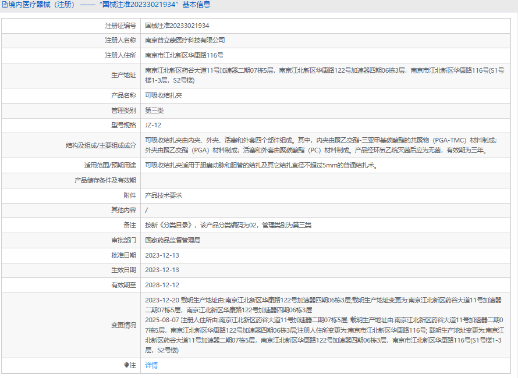Select approving department 国家药品监督管理局
This screenshot has height=378, width=518.
(173, 240)
